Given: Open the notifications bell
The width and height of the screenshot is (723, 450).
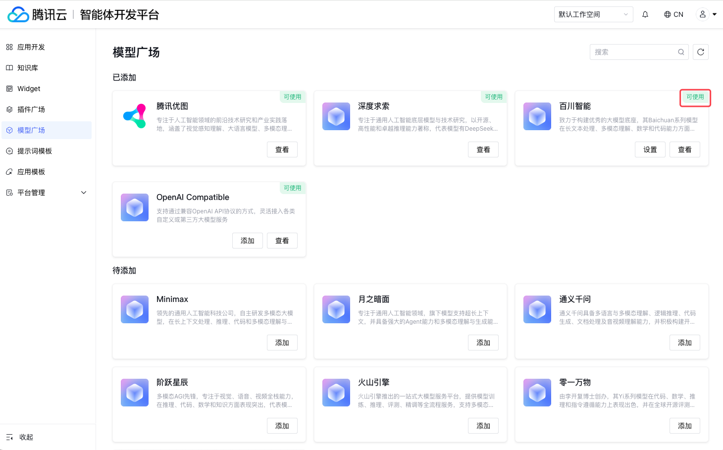Looking at the screenshot, I should (645, 14).
